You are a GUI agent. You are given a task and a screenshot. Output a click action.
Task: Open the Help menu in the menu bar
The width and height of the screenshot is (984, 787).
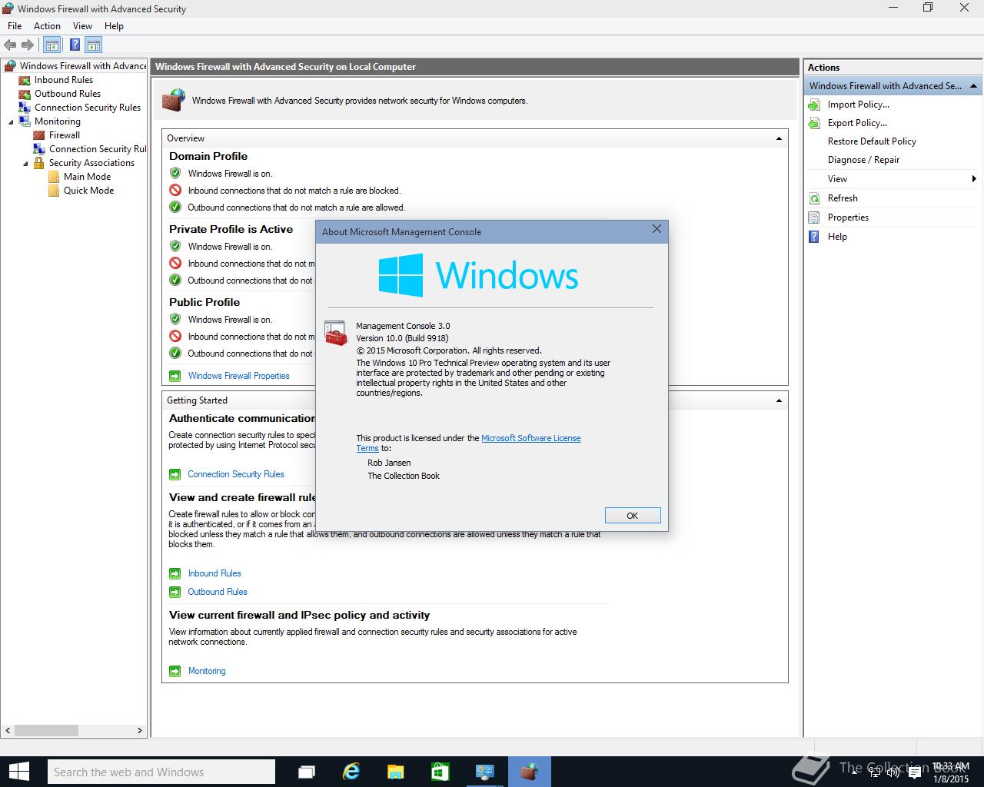(x=114, y=26)
